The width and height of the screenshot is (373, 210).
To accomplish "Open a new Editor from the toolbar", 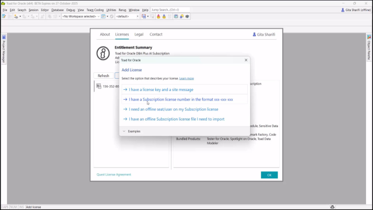I will click(x=4, y=16).
